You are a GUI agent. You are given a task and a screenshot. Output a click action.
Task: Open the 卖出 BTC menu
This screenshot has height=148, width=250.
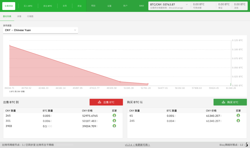tap(47, 6)
